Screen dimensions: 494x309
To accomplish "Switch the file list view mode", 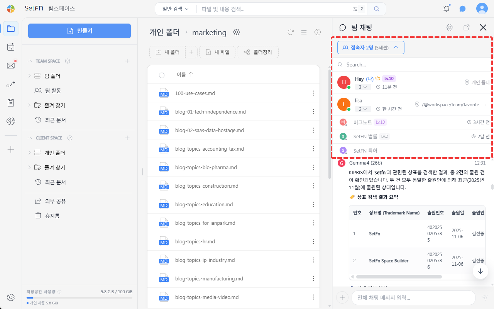I will (x=304, y=32).
